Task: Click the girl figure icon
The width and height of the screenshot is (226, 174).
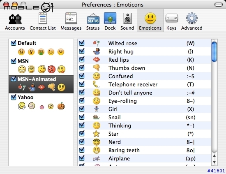Action: pyautogui.click(x=97, y=109)
